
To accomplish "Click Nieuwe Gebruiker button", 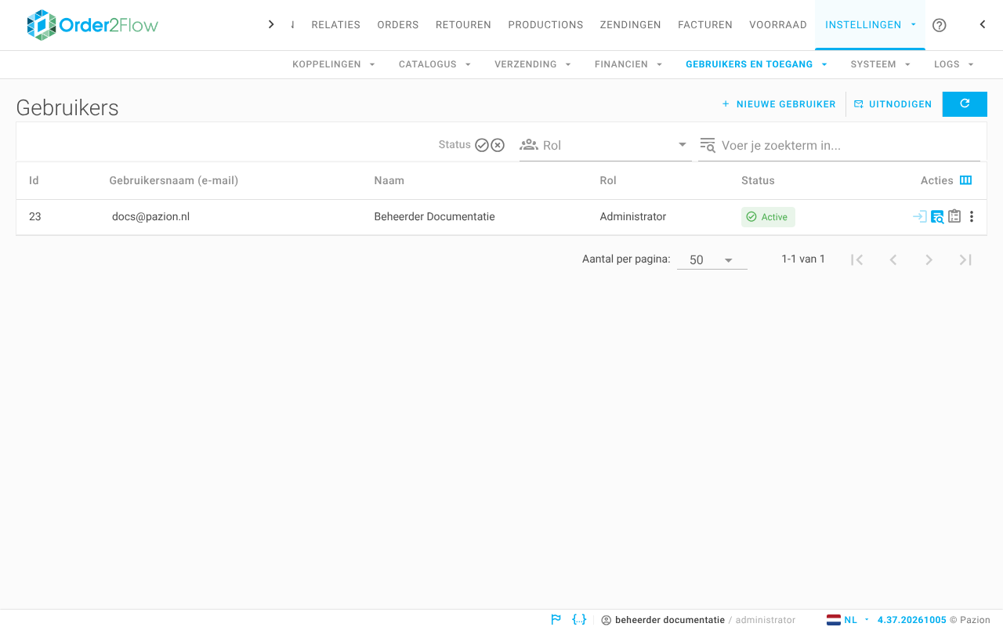I will 779,104.
